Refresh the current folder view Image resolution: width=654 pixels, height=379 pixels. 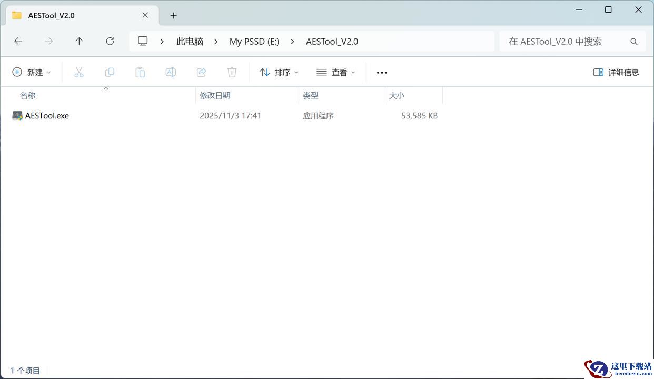pos(110,41)
